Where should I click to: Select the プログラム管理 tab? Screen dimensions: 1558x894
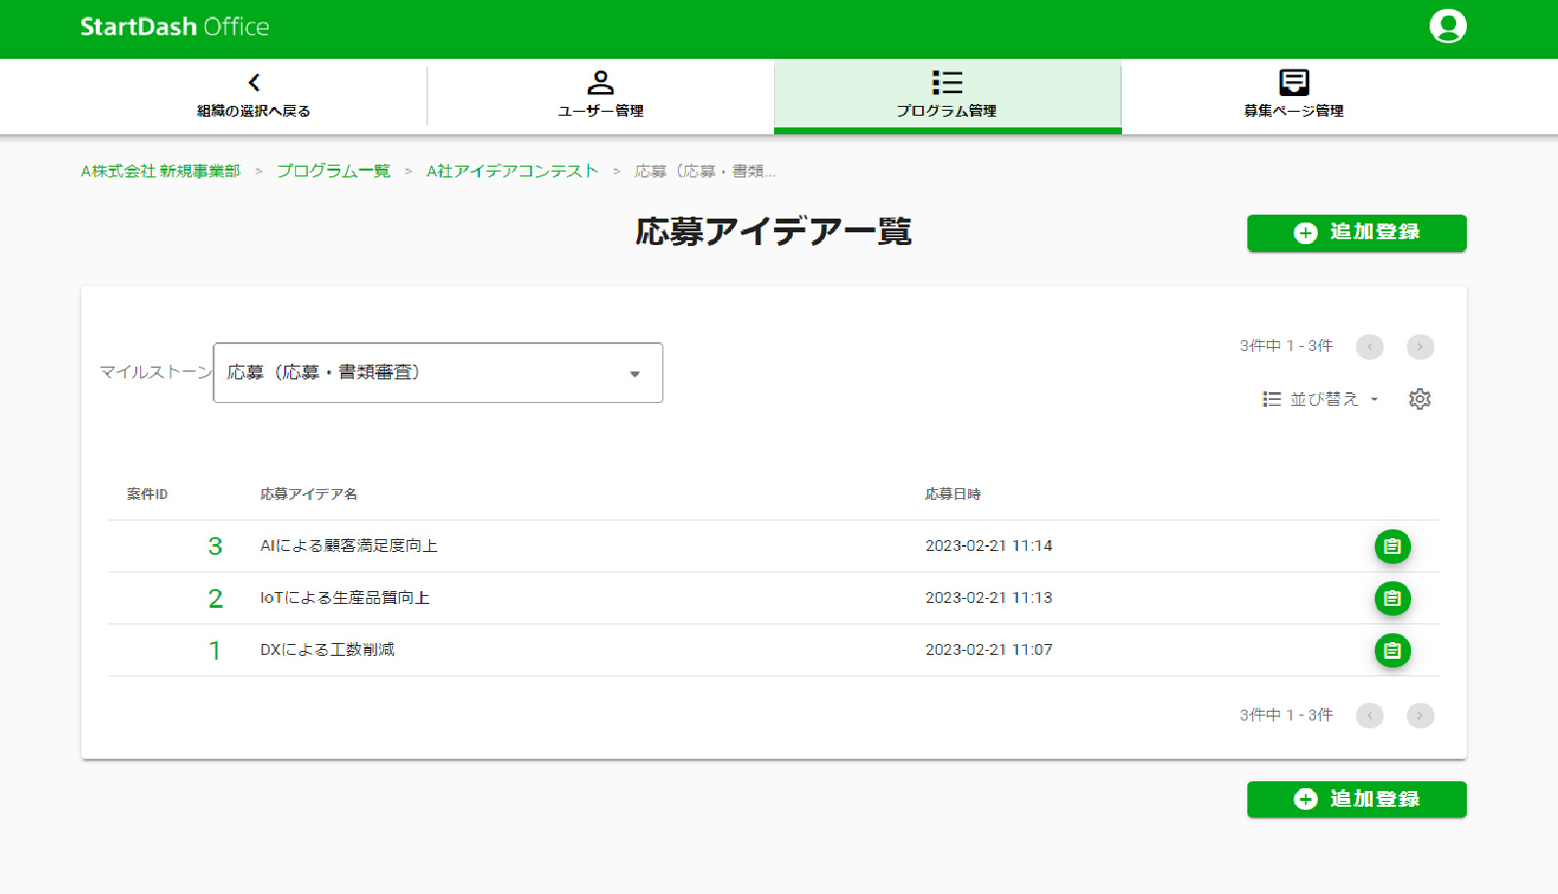(947, 96)
